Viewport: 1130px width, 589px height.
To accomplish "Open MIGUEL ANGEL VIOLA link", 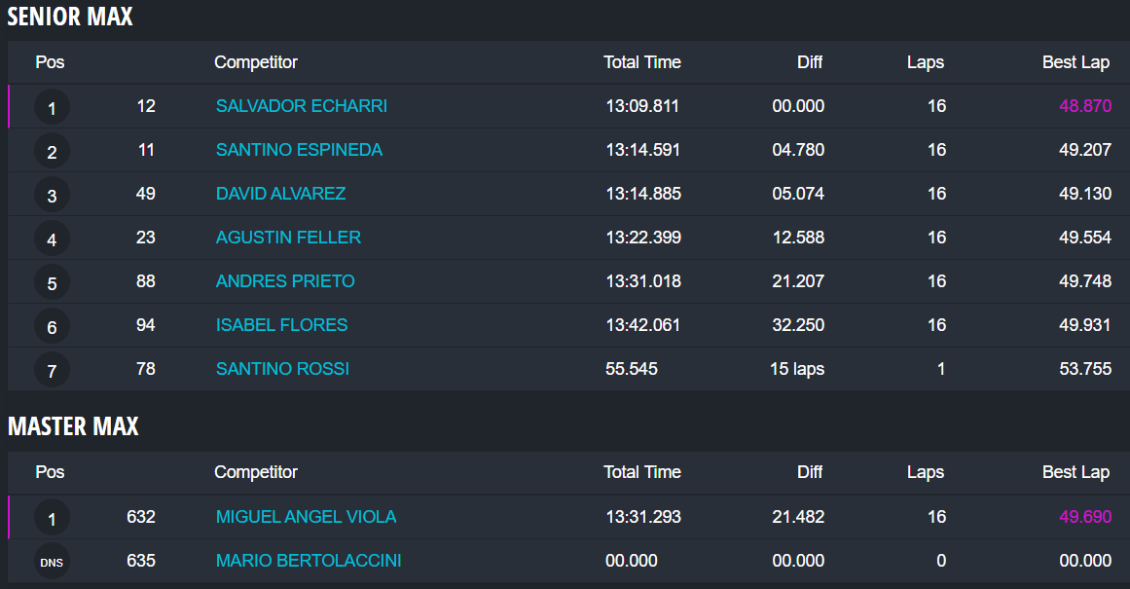I will [306, 517].
